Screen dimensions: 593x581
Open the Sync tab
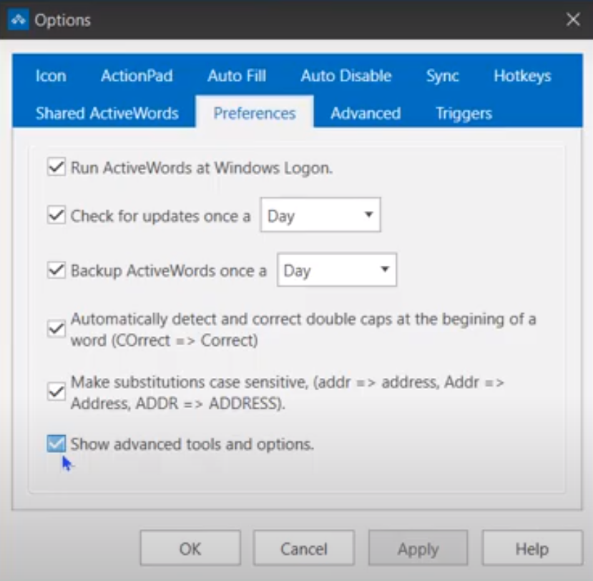coord(443,76)
